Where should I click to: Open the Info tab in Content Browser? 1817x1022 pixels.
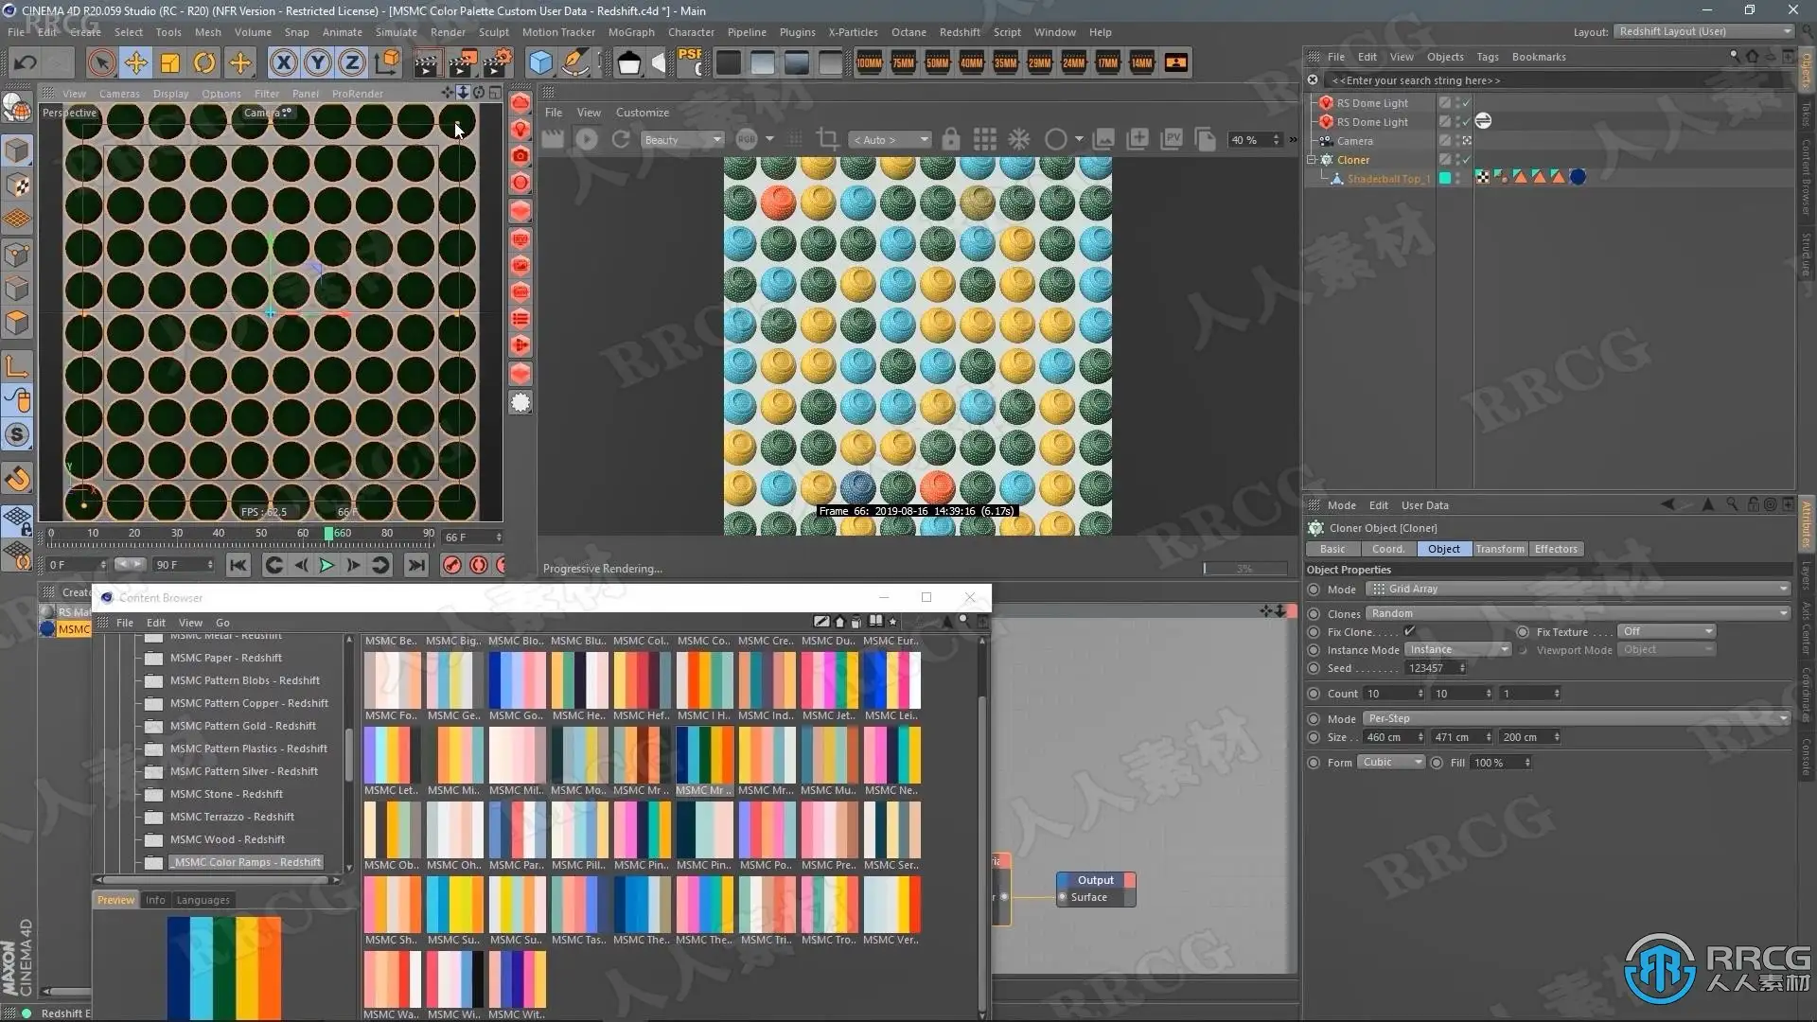pyautogui.click(x=155, y=900)
